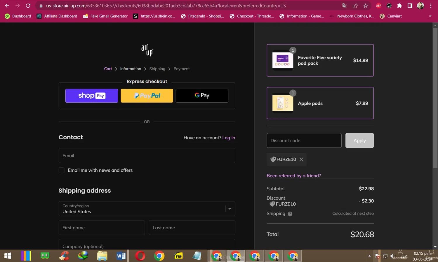The image size is (438, 262).
Task: Open Opera browser from the taskbar
Action: click(x=140, y=256)
